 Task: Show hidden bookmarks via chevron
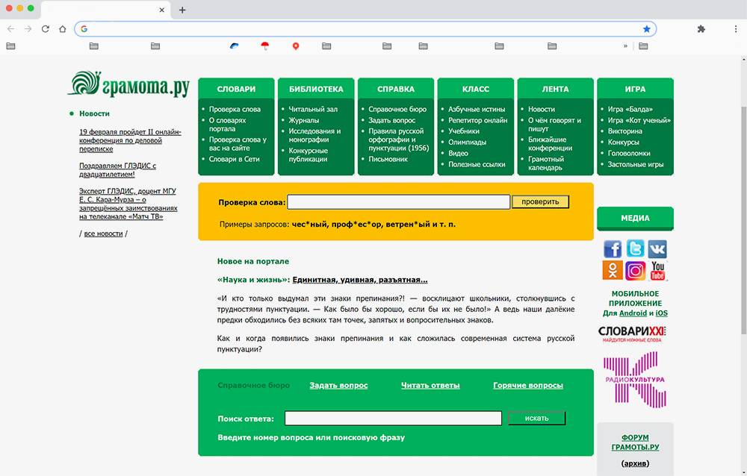tap(625, 46)
